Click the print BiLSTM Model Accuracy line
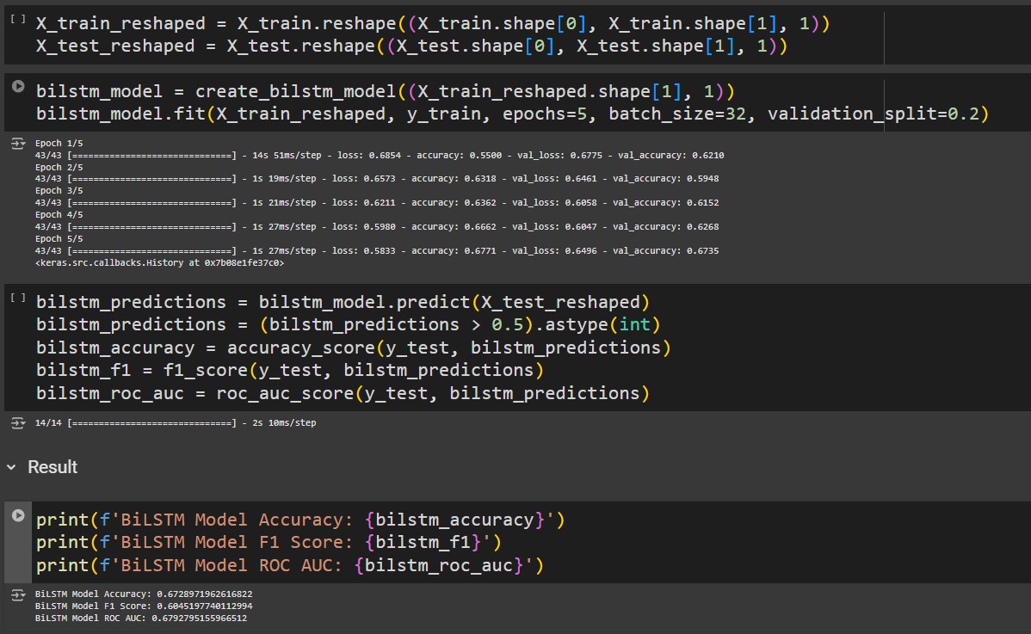The height and width of the screenshot is (634, 1031). point(300,520)
